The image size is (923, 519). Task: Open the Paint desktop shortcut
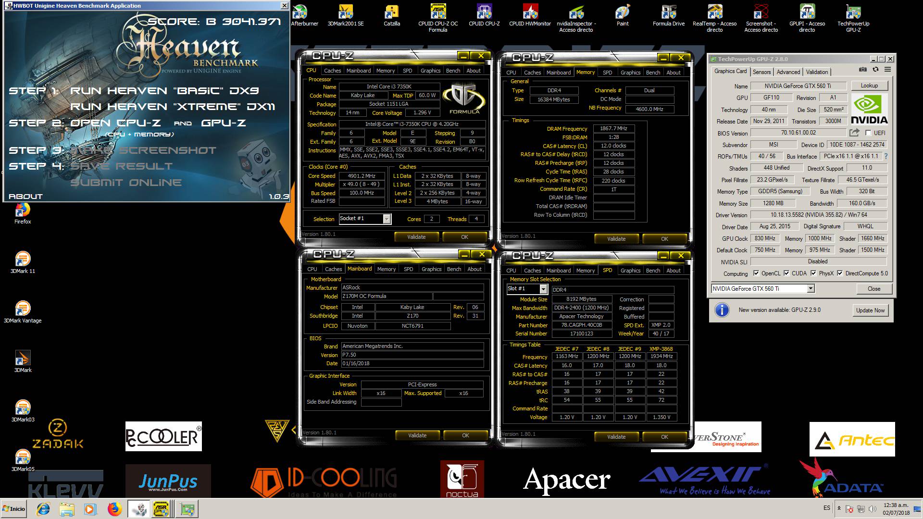[x=623, y=15]
